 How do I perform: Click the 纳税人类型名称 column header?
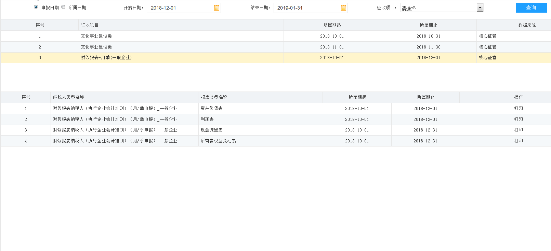pos(68,97)
